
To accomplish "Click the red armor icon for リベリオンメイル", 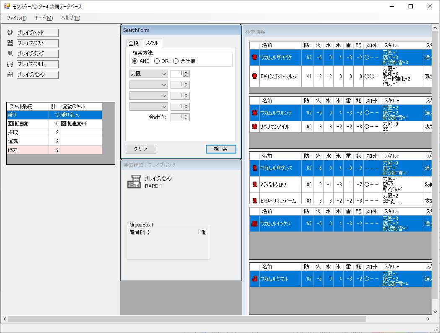I will pyautogui.click(x=254, y=126).
